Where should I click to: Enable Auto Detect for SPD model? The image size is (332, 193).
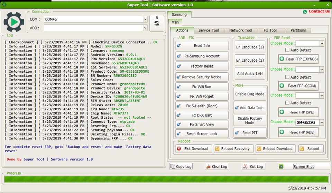coord(287,103)
